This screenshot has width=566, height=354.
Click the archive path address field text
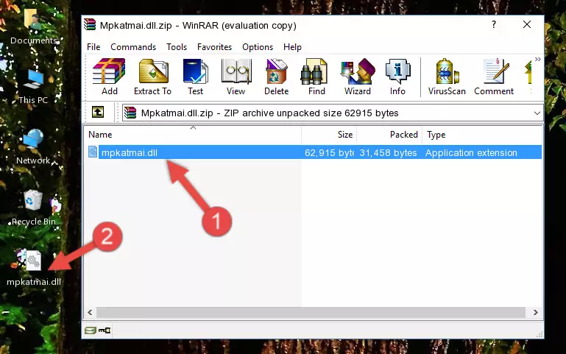pyautogui.click(x=269, y=113)
